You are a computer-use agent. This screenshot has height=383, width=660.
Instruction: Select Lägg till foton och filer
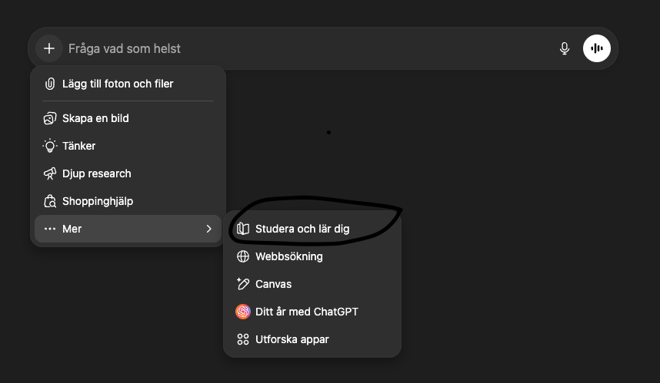[118, 84]
